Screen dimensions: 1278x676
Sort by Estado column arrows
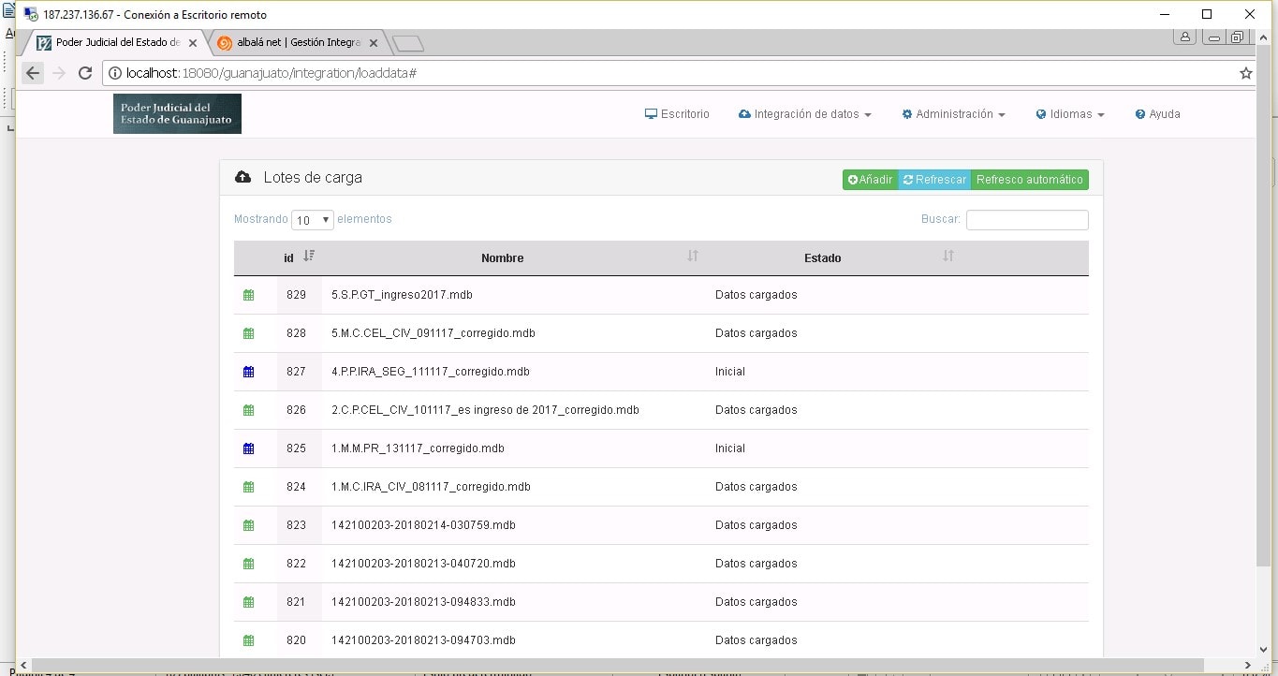click(948, 257)
